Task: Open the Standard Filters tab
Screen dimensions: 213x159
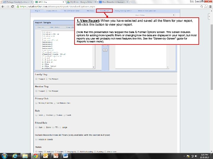Action: tap(52, 11)
